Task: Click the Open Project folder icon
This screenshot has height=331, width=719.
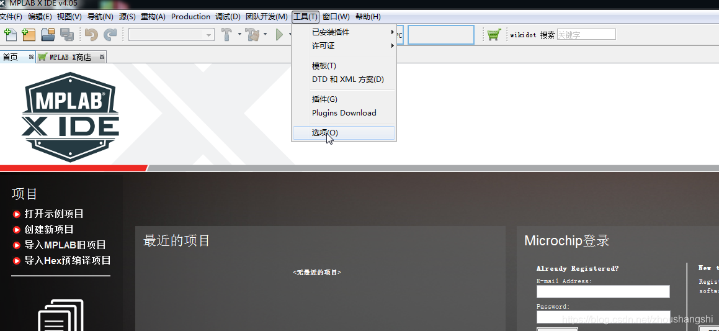Action: click(48, 34)
